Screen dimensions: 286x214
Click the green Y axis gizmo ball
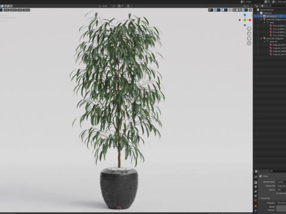pos(245,20)
